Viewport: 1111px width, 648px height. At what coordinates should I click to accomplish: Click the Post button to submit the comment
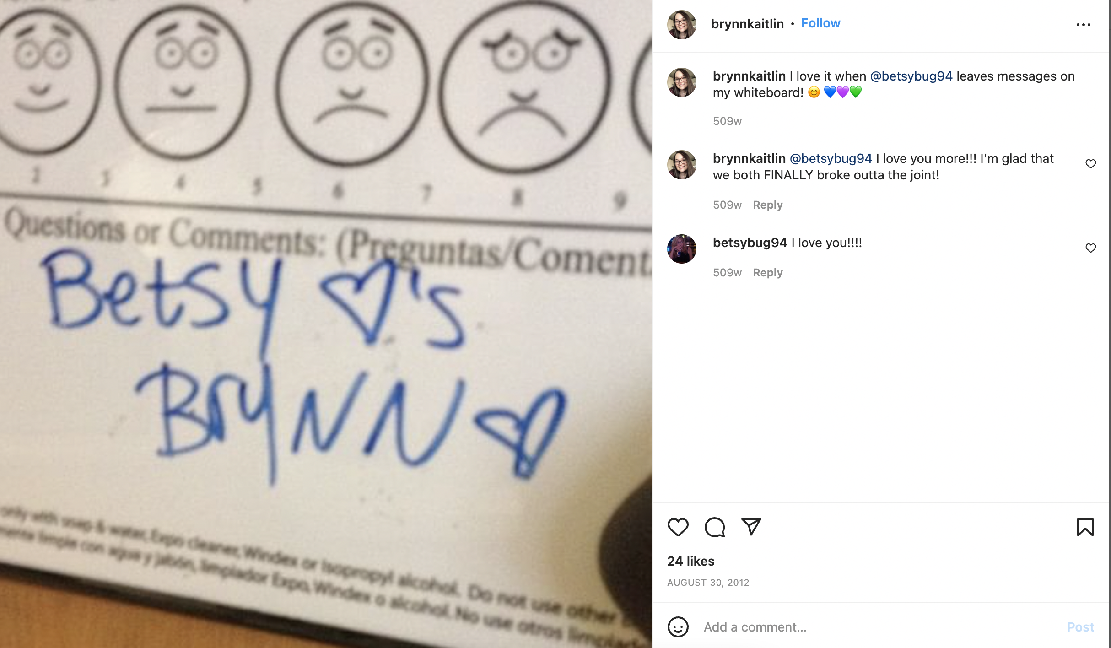1080,627
